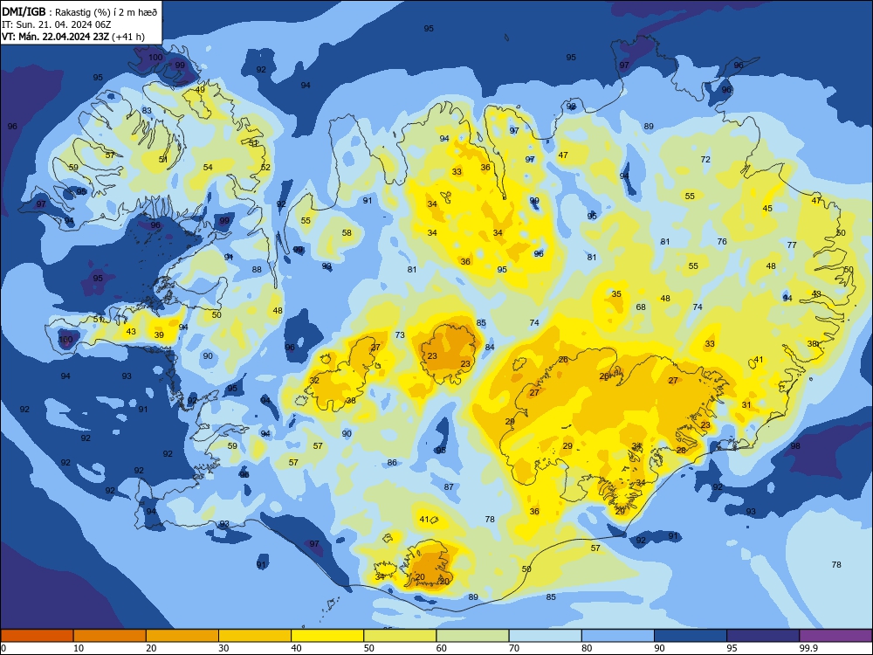
Task: Click the '58' humidity value on the map
Action: pyautogui.click(x=347, y=233)
